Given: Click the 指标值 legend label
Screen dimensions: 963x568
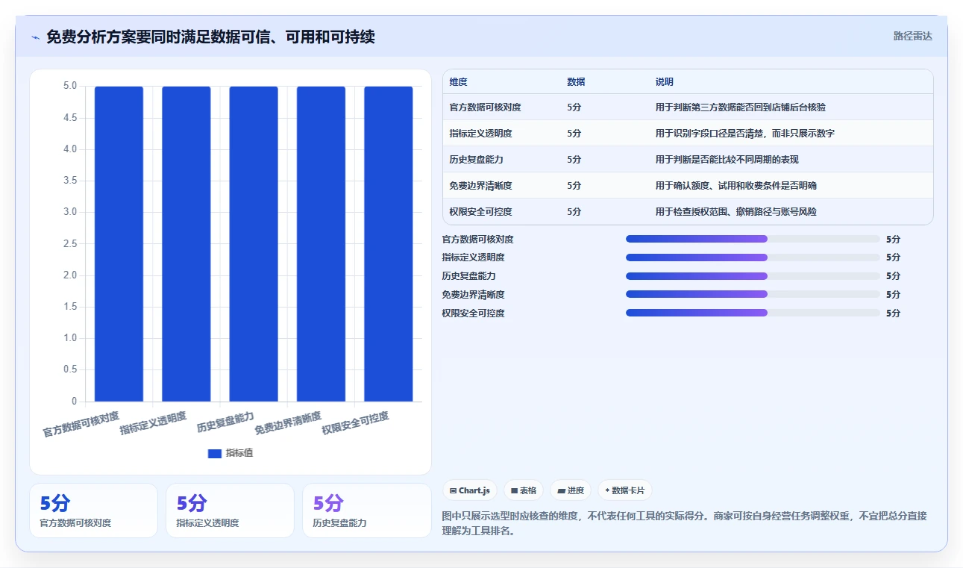Looking at the screenshot, I should pos(239,453).
